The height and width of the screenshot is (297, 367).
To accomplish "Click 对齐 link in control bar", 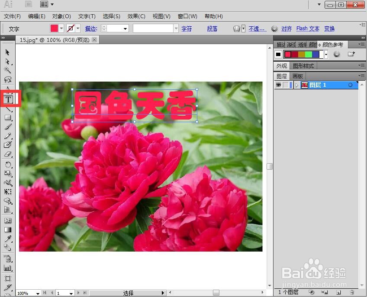I will (x=287, y=29).
